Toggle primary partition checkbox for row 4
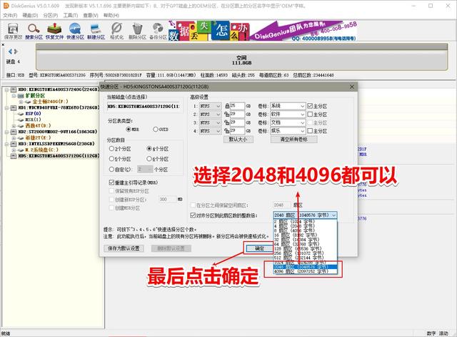Viewport: 457px width, 337px height. tap(310, 131)
